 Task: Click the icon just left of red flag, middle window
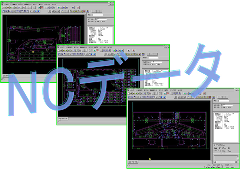pos(129,50)
